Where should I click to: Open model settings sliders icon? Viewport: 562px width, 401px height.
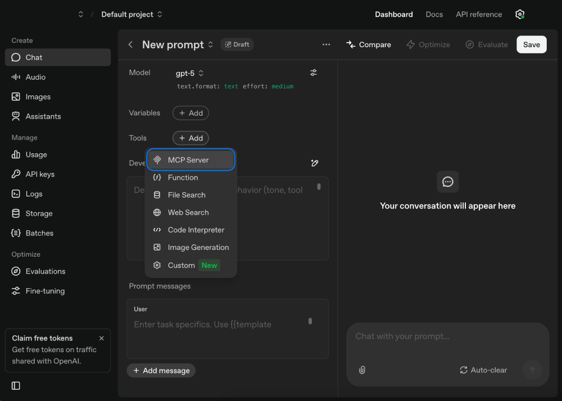tap(314, 72)
